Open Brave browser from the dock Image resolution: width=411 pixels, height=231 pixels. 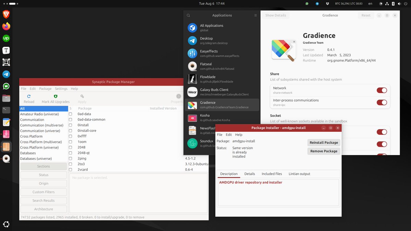[6, 14]
